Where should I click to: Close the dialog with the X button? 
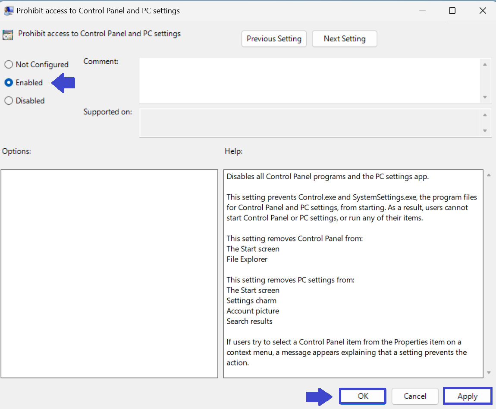click(483, 10)
